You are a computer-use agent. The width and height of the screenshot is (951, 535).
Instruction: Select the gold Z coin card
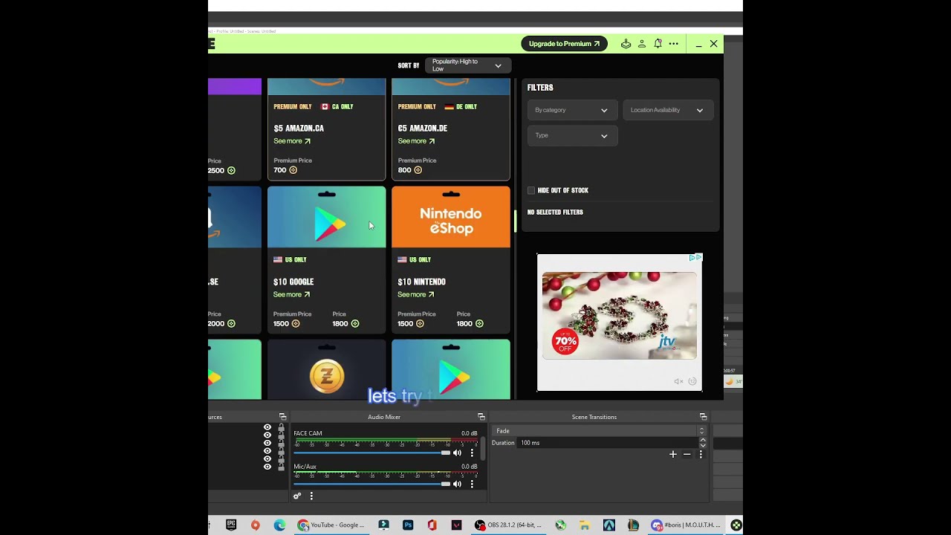(x=327, y=369)
